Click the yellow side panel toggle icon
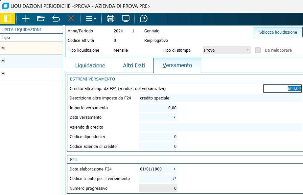 [7, 19]
